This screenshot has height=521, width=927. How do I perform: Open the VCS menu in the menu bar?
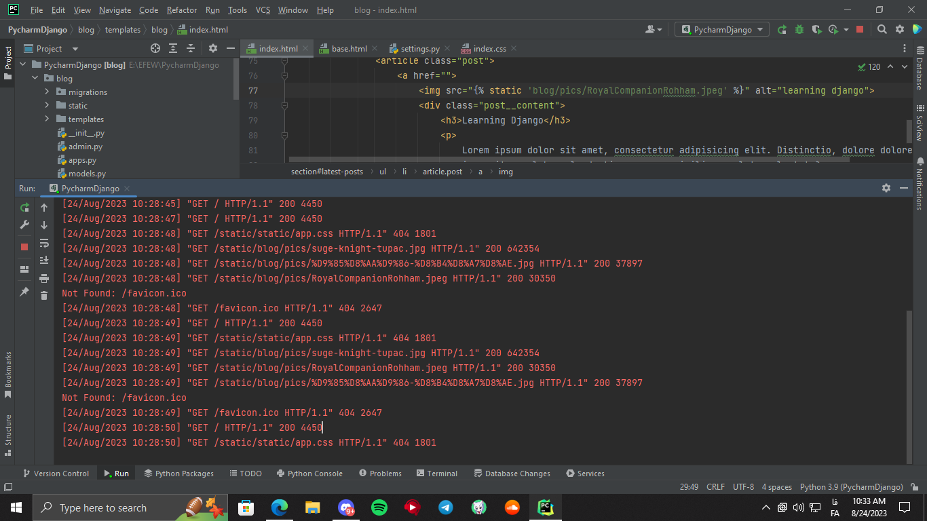(262, 10)
